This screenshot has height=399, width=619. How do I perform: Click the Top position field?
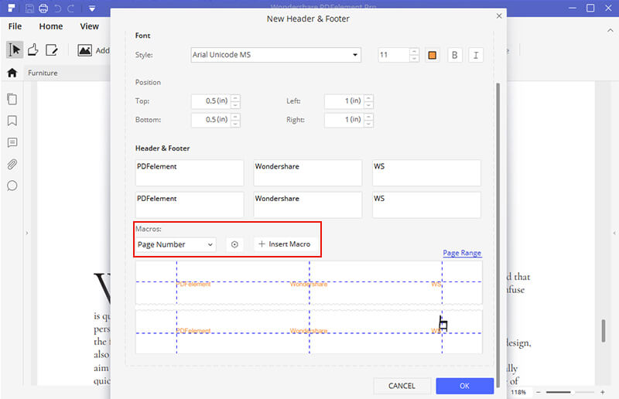coord(210,101)
